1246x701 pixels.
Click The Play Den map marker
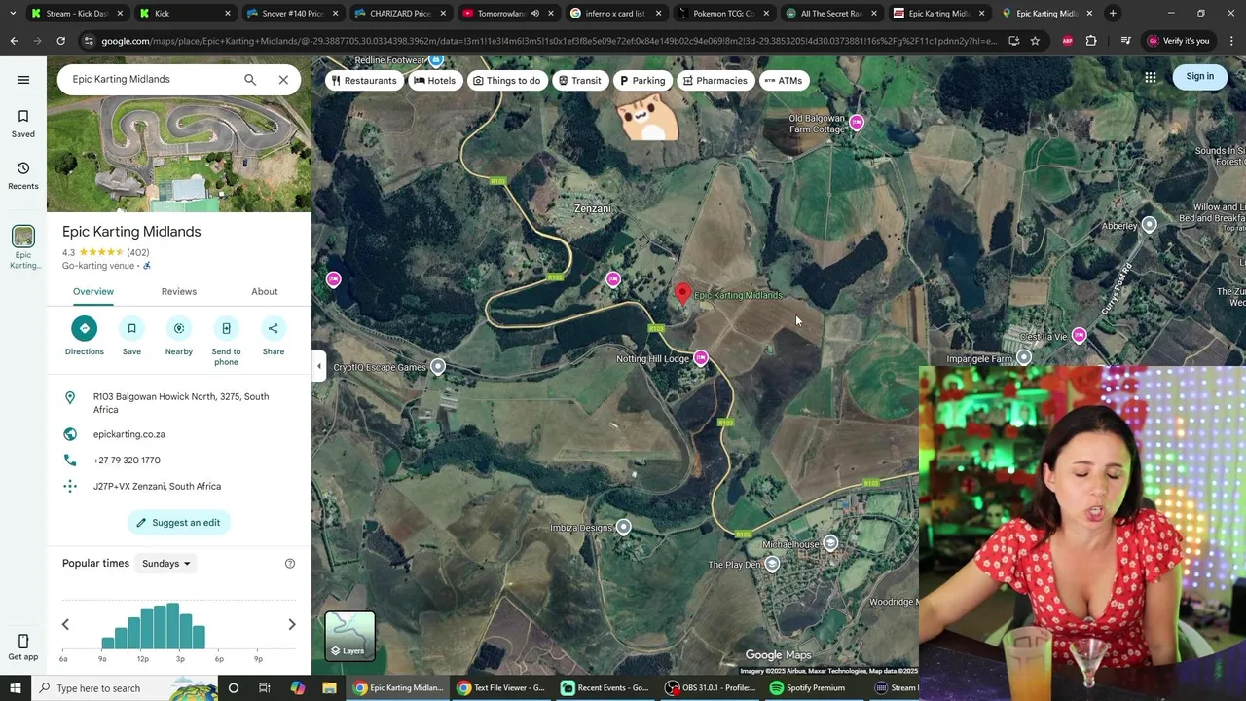click(x=772, y=565)
